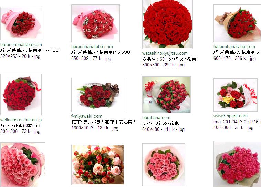Open the pink roses bouquet in bottom-left
This screenshot has height=187, width=261.
(x=23, y=165)
